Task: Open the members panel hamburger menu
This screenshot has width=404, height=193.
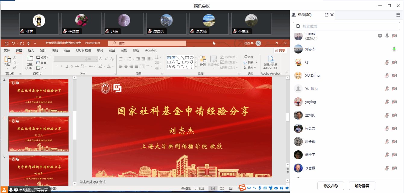Action: pos(398,15)
